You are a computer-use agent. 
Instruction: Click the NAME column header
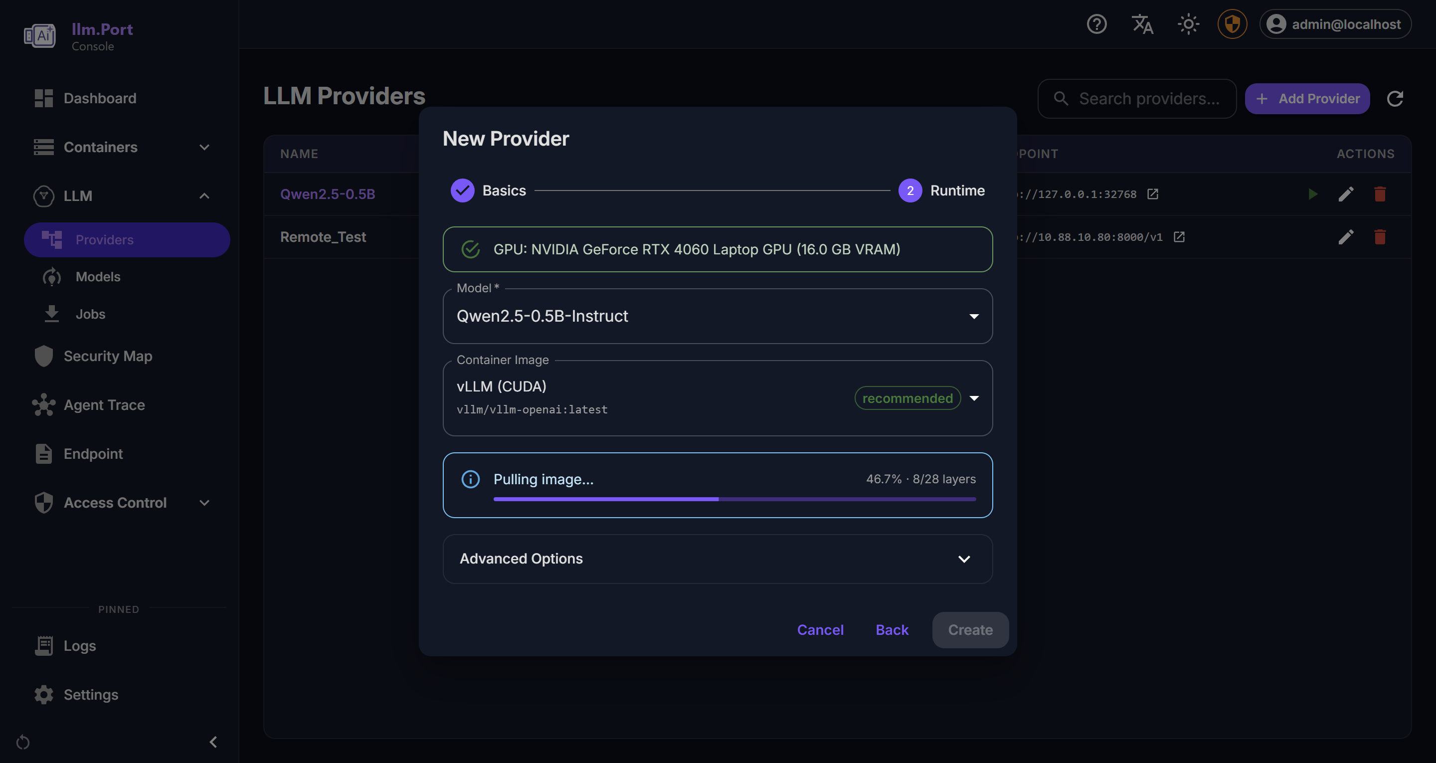pos(299,154)
